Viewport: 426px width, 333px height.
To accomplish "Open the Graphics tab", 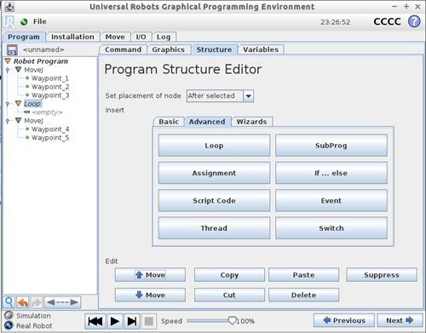I will pos(169,49).
